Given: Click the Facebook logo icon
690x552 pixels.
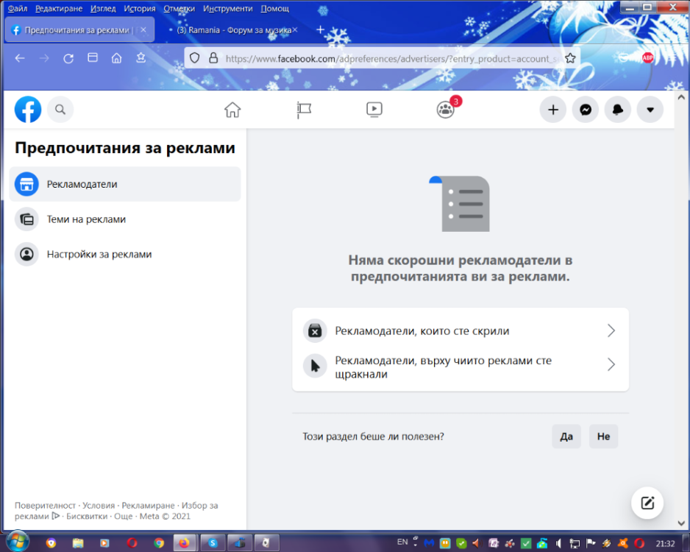Looking at the screenshot, I should point(28,109).
